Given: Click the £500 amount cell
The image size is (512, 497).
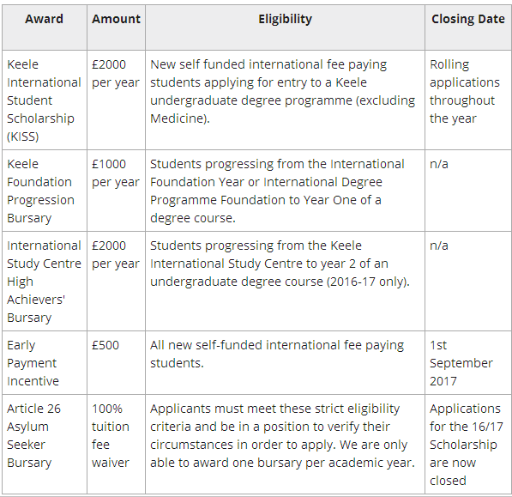Looking at the screenshot, I should pyautogui.click(x=117, y=363).
